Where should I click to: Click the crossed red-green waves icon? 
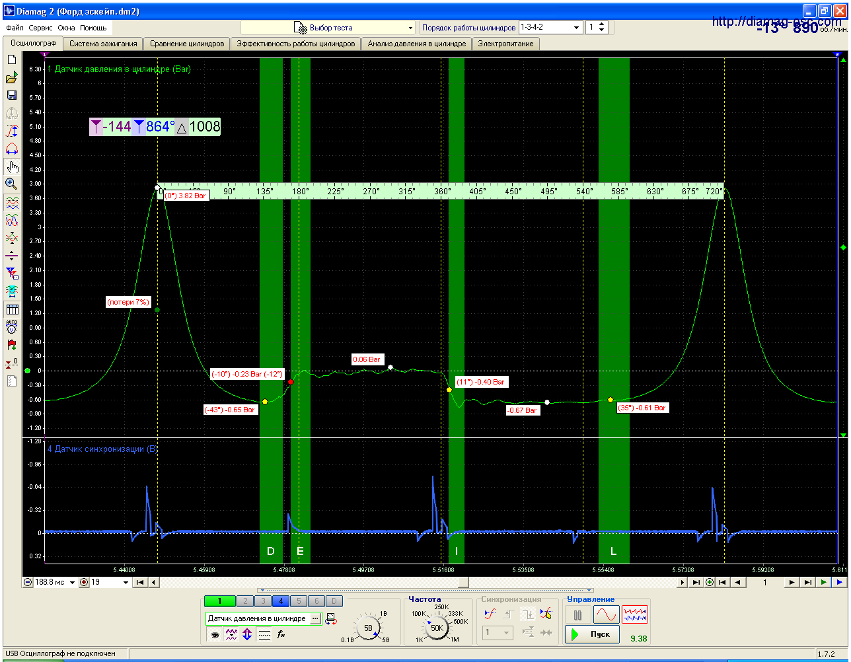[x=11, y=238]
